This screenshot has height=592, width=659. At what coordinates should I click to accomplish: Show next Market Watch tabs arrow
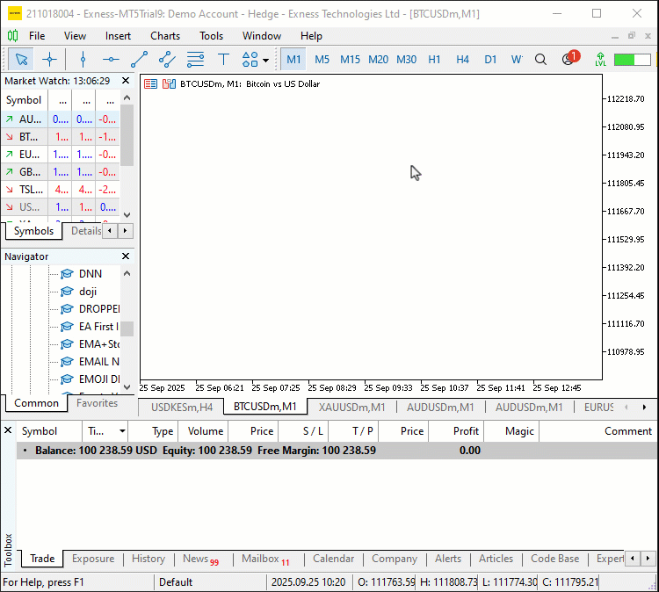click(125, 231)
